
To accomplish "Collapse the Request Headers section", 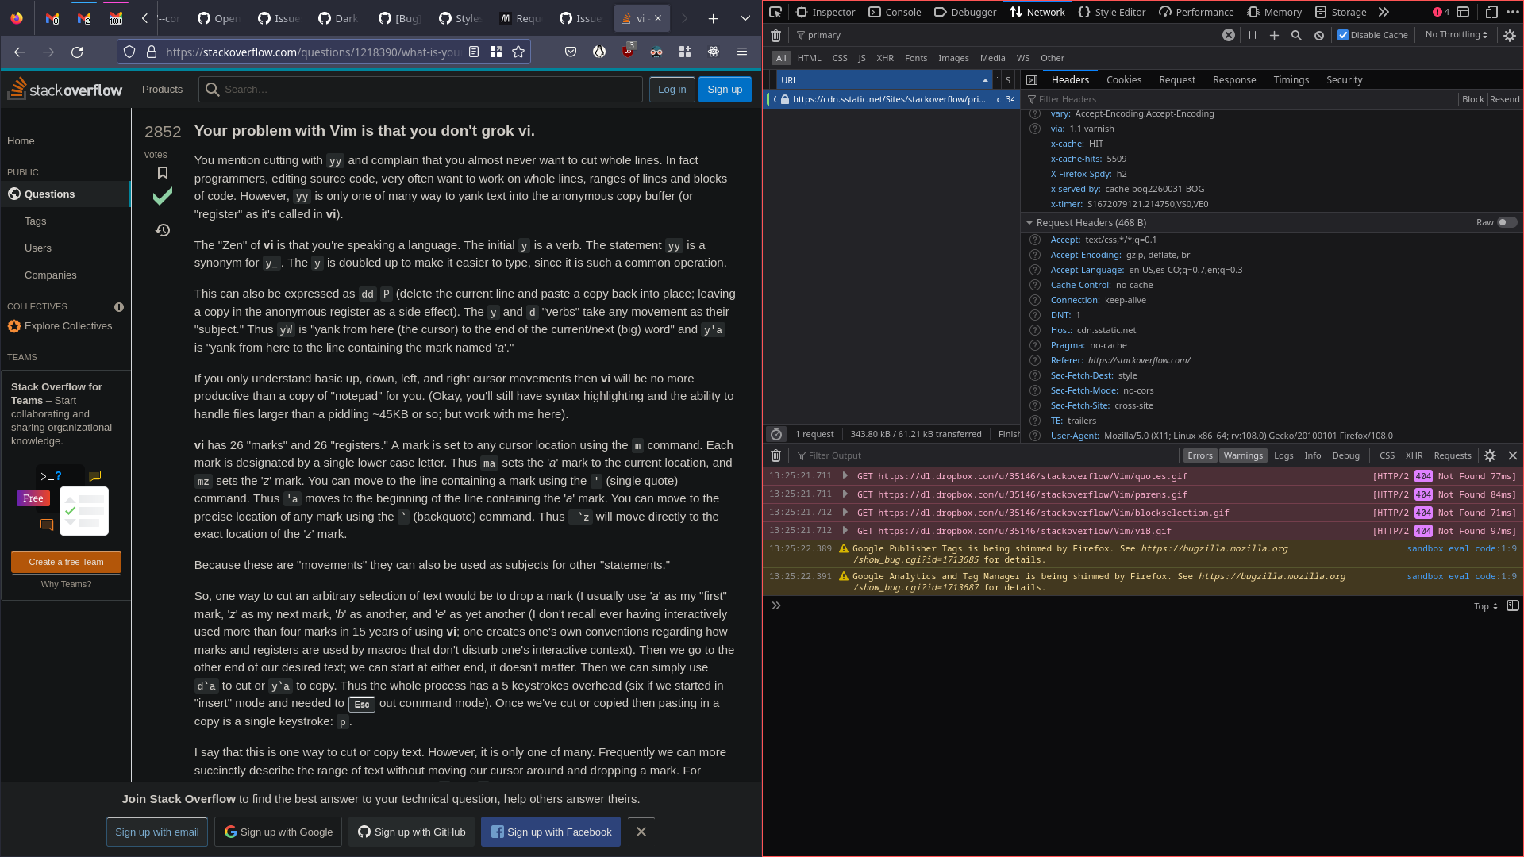I will click(1030, 222).
